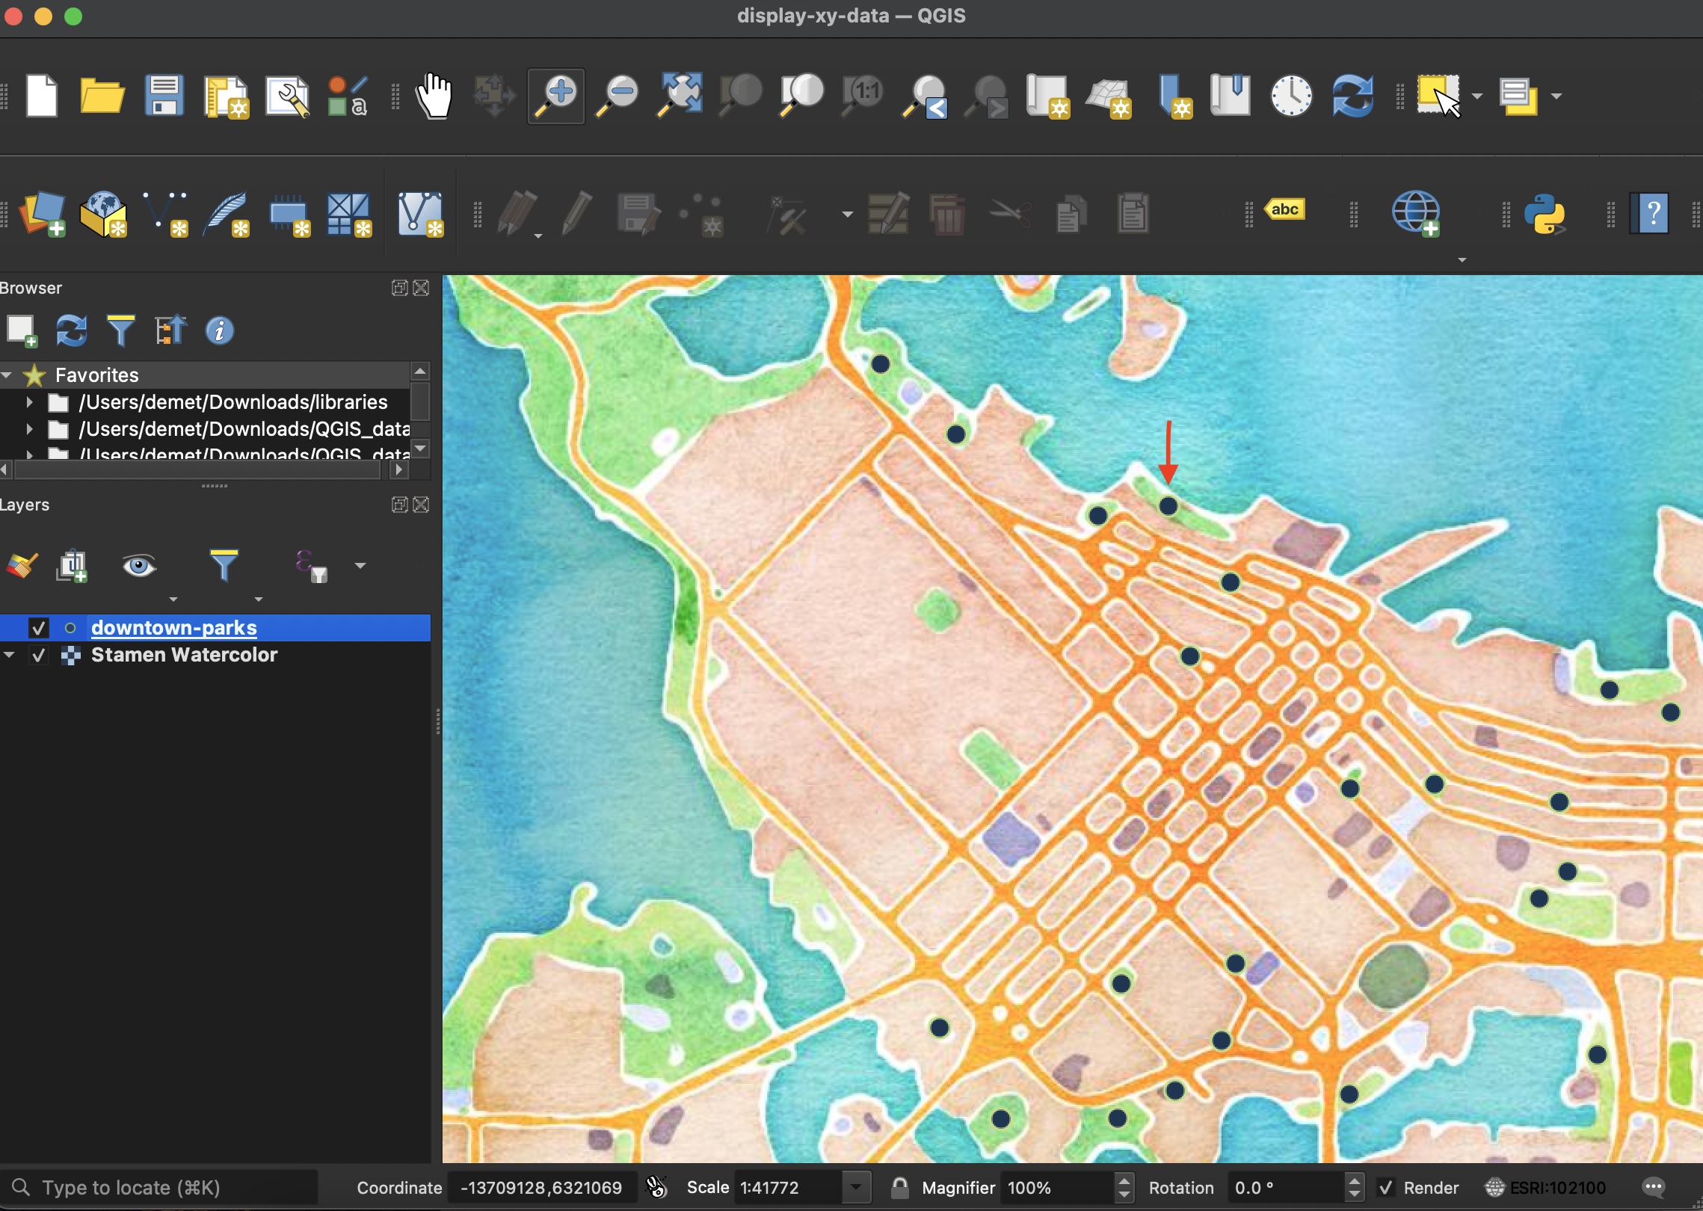Open the Vertex Tool dropdown arrow
Image resolution: width=1703 pixels, height=1211 pixels.
point(847,215)
